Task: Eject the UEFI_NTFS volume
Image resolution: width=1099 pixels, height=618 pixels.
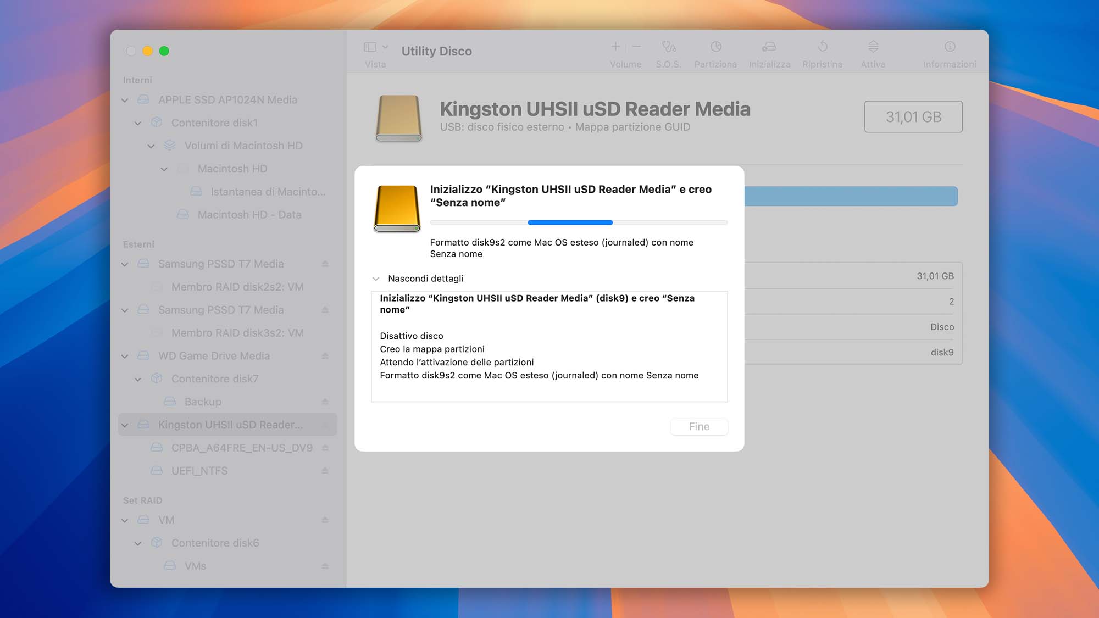Action: pyautogui.click(x=325, y=471)
